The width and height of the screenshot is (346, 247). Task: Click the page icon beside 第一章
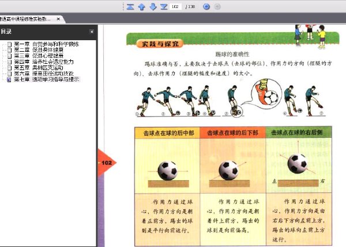[9, 44]
